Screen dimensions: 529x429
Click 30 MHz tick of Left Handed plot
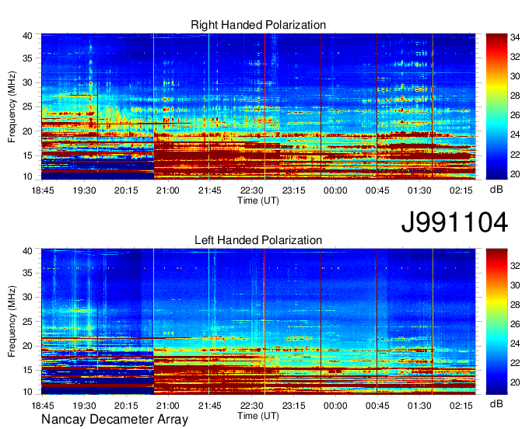[x=27, y=297]
